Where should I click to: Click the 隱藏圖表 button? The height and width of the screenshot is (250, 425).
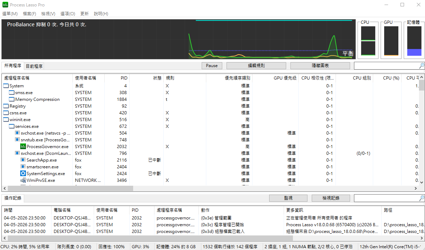pyautogui.click(x=320, y=66)
